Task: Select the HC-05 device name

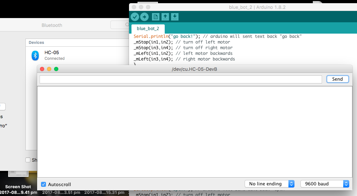Action: click(52, 52)
